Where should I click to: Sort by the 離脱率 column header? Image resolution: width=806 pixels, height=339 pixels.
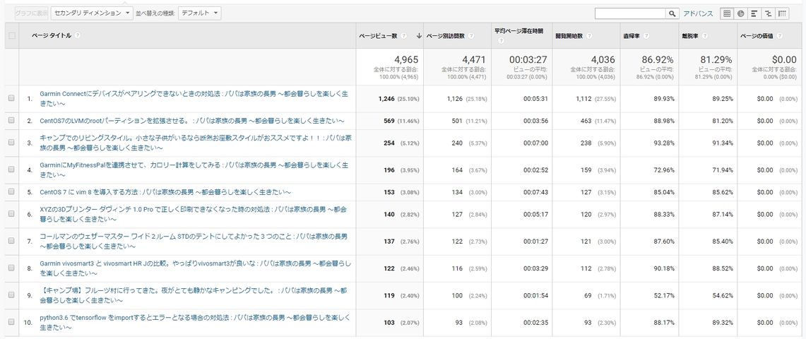(690, 36)
